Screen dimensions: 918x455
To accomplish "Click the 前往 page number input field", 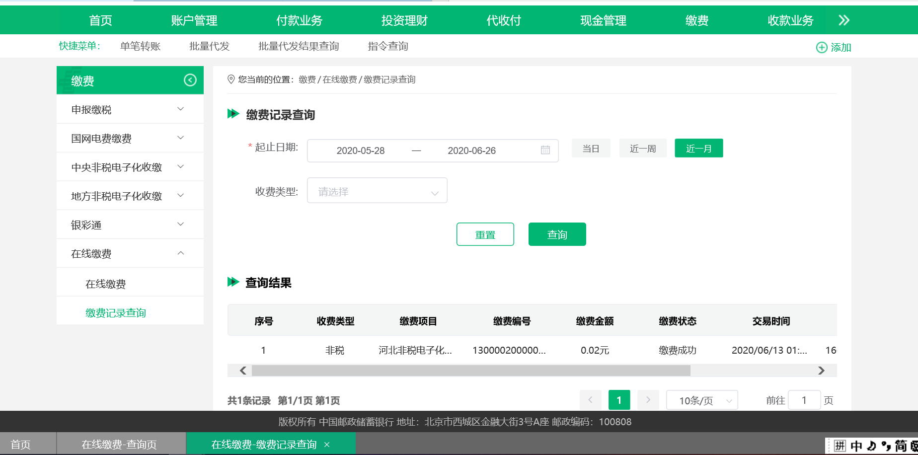I will [x=804, y=400].
